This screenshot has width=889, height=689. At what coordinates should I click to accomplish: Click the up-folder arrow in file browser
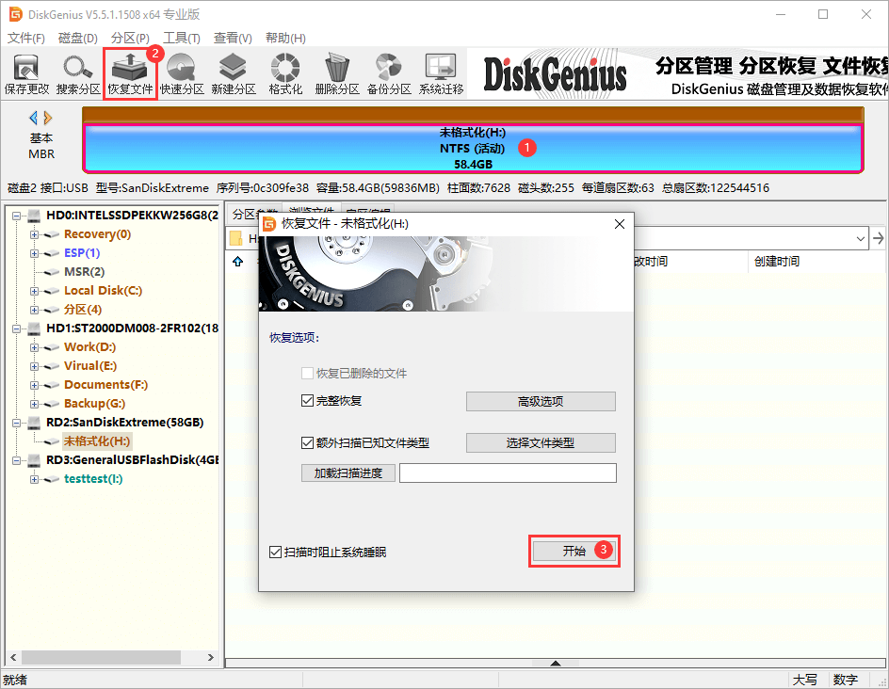click(237, 262)
